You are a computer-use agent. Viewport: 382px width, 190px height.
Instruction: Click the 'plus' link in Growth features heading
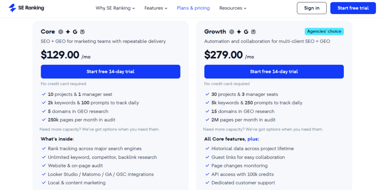coord(253,139)
